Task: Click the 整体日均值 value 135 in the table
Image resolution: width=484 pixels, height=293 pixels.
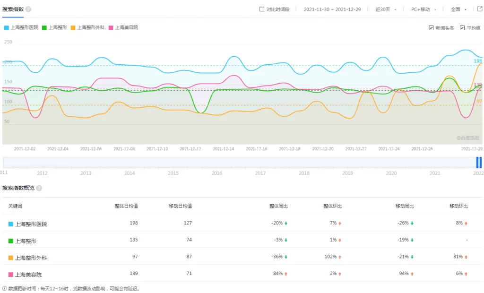Action: (134, 240)
